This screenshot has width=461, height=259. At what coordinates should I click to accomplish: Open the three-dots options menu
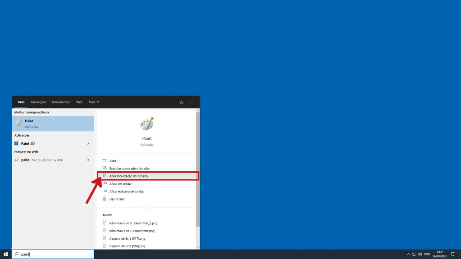point(192,102)
